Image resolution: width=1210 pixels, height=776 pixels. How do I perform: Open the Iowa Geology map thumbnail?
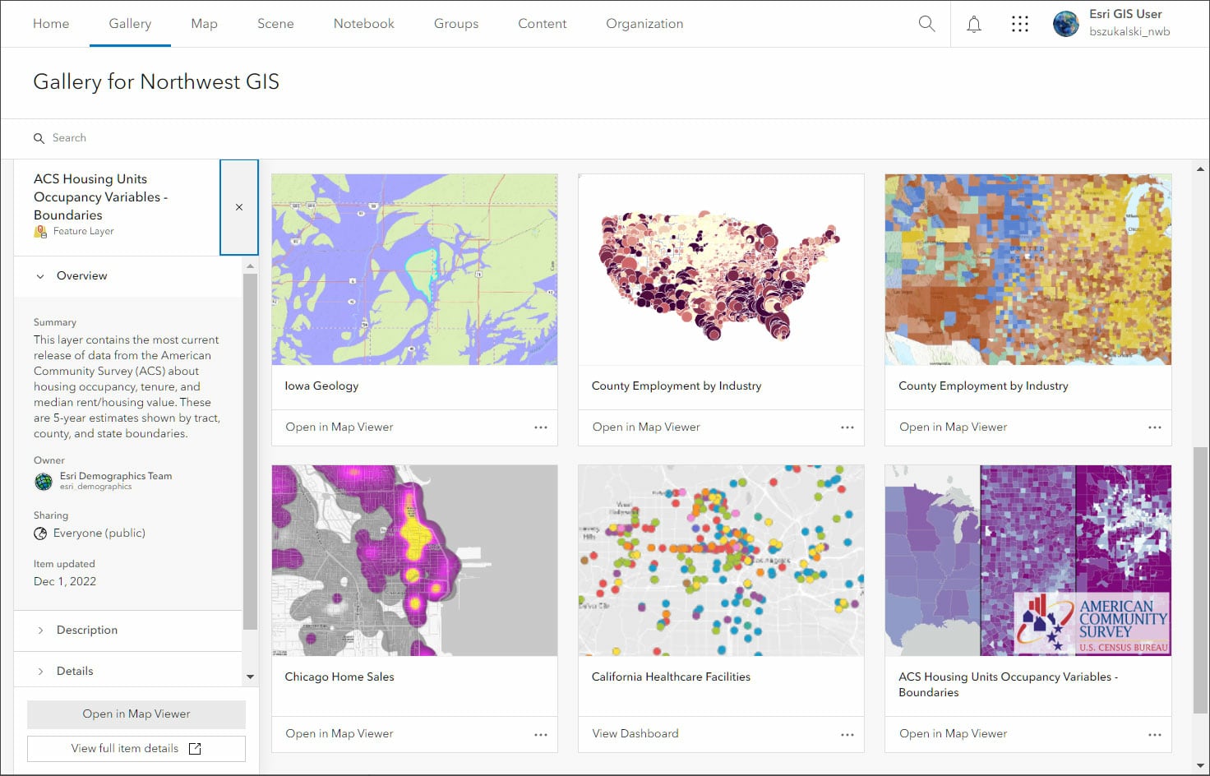coord(414,270)
